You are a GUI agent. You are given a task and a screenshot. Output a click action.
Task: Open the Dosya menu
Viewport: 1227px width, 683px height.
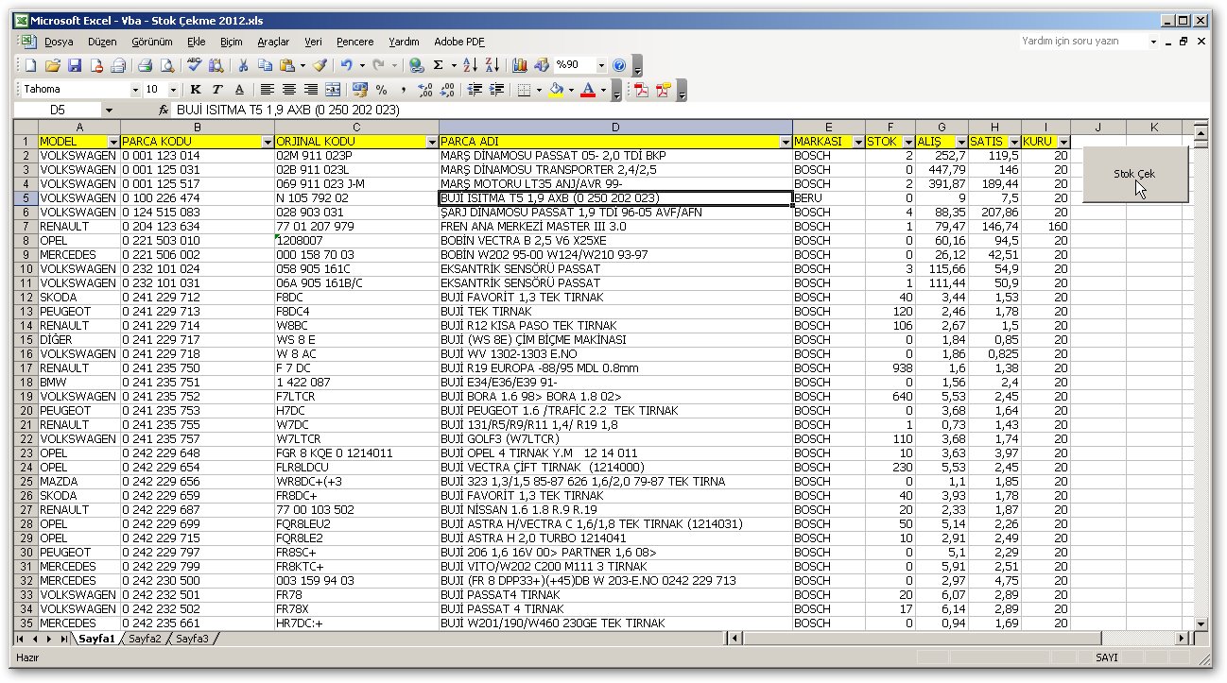coord(59,42)
